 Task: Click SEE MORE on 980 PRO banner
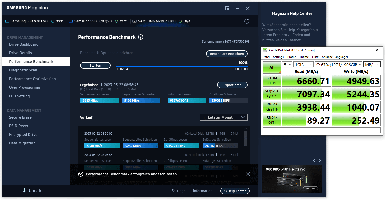pyautogui.click(x=310, y=188)
